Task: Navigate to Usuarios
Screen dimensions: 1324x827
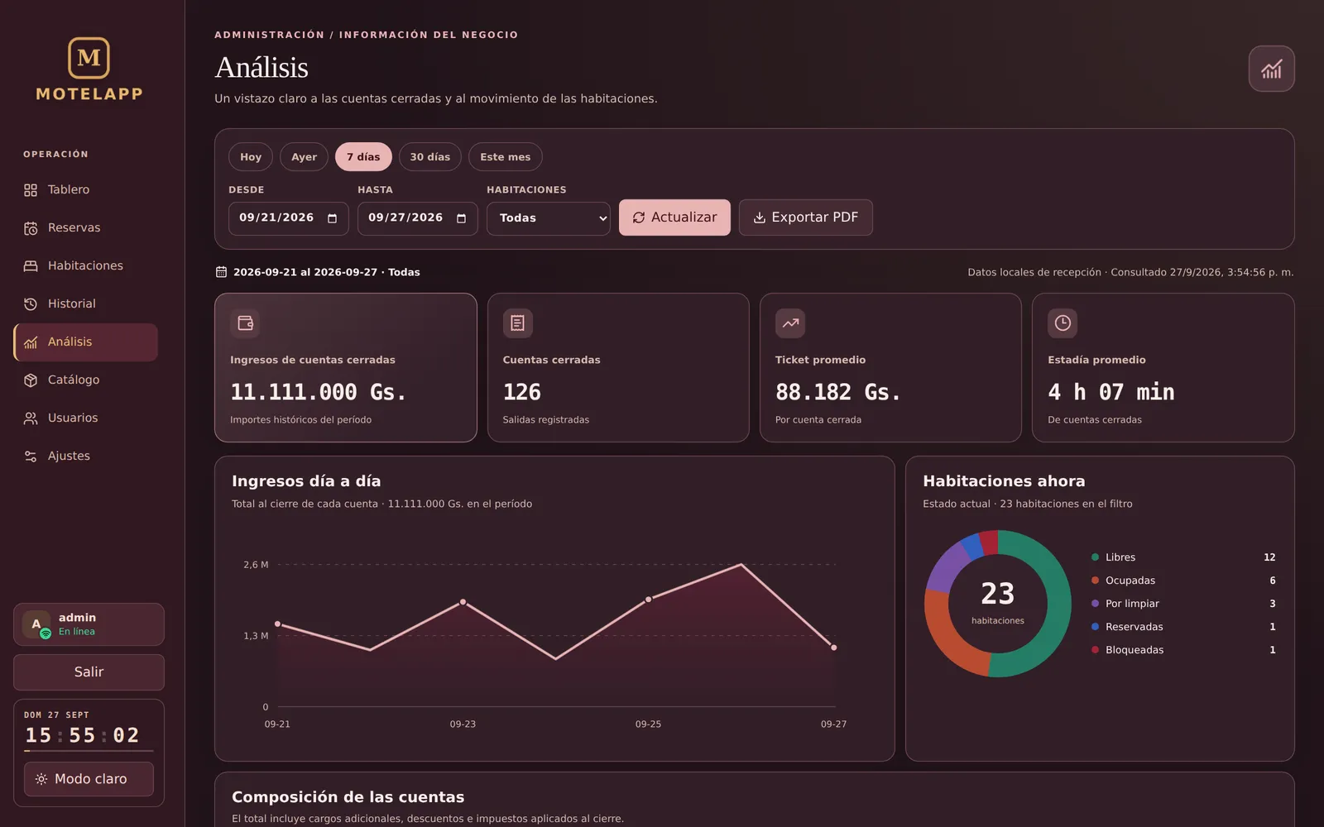Action: pos(85,418)
